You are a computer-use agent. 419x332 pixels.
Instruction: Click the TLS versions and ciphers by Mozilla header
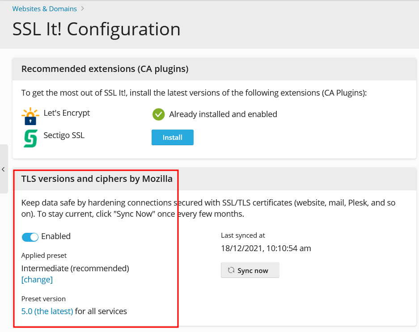pyautogui.click(x=97, y=179)
